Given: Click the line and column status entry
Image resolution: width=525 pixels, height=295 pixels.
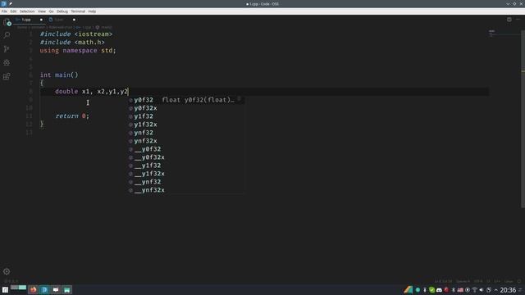Looking at the screenshot, I should pyautogui.click(x=443, y=281).
